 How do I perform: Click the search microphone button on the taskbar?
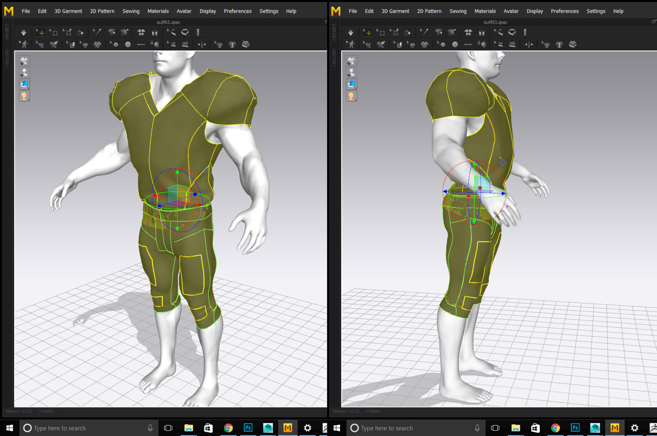click(x=150, y=428)
